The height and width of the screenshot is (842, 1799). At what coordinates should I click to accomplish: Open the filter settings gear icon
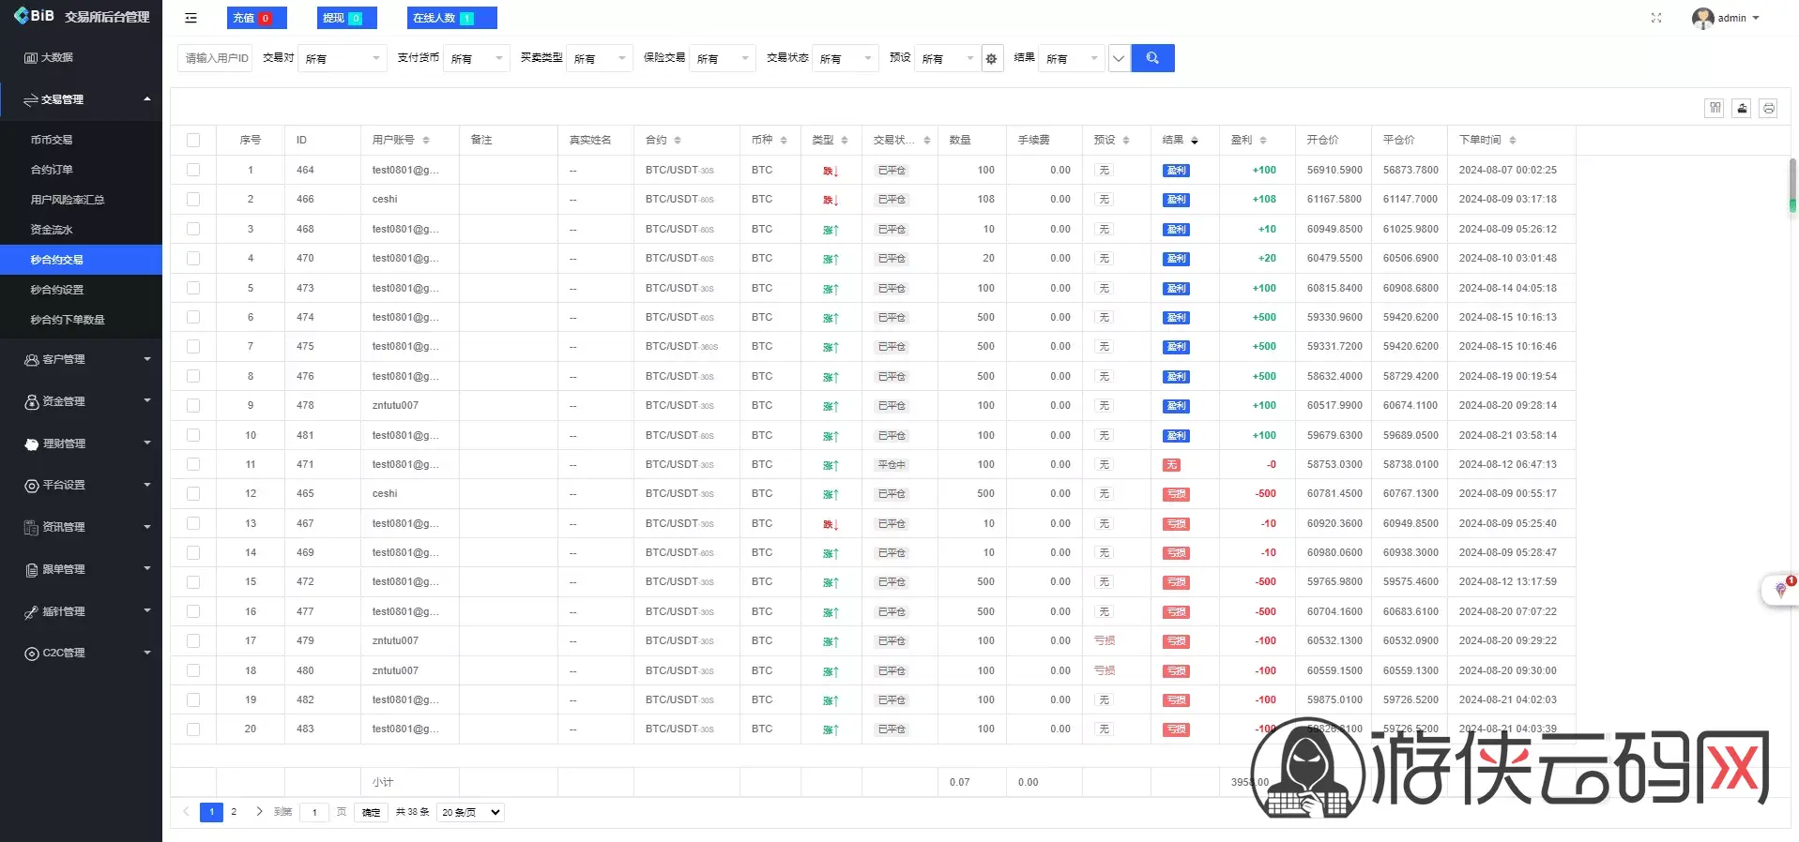(992, 58)
